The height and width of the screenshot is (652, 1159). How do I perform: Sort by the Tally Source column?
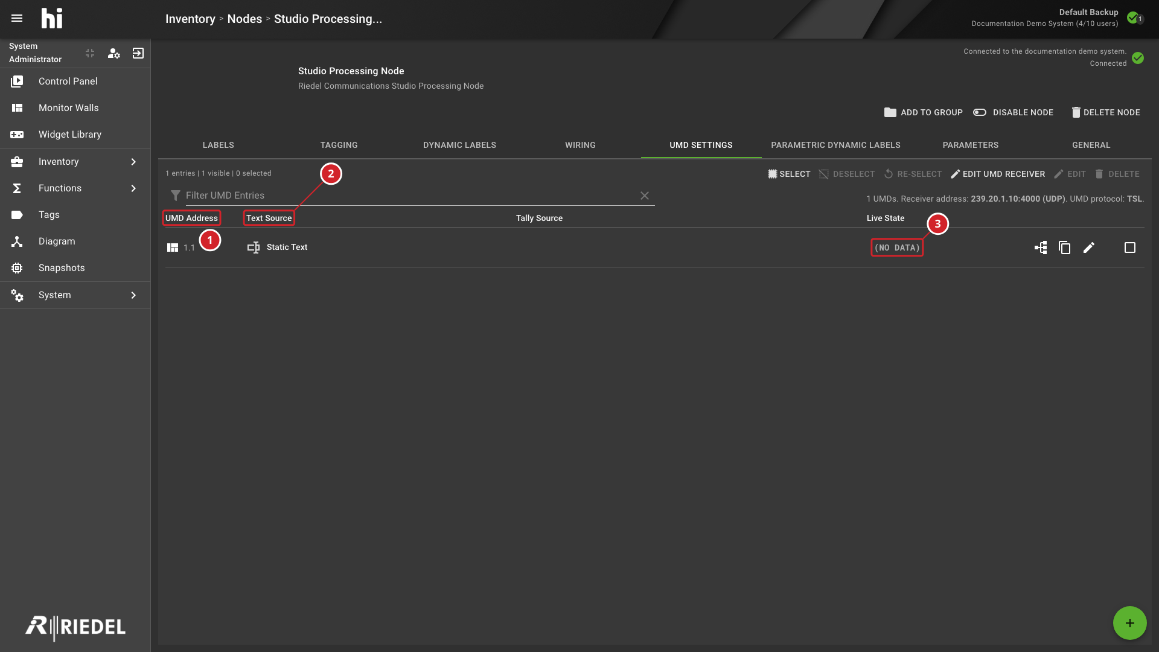(539, 218)
